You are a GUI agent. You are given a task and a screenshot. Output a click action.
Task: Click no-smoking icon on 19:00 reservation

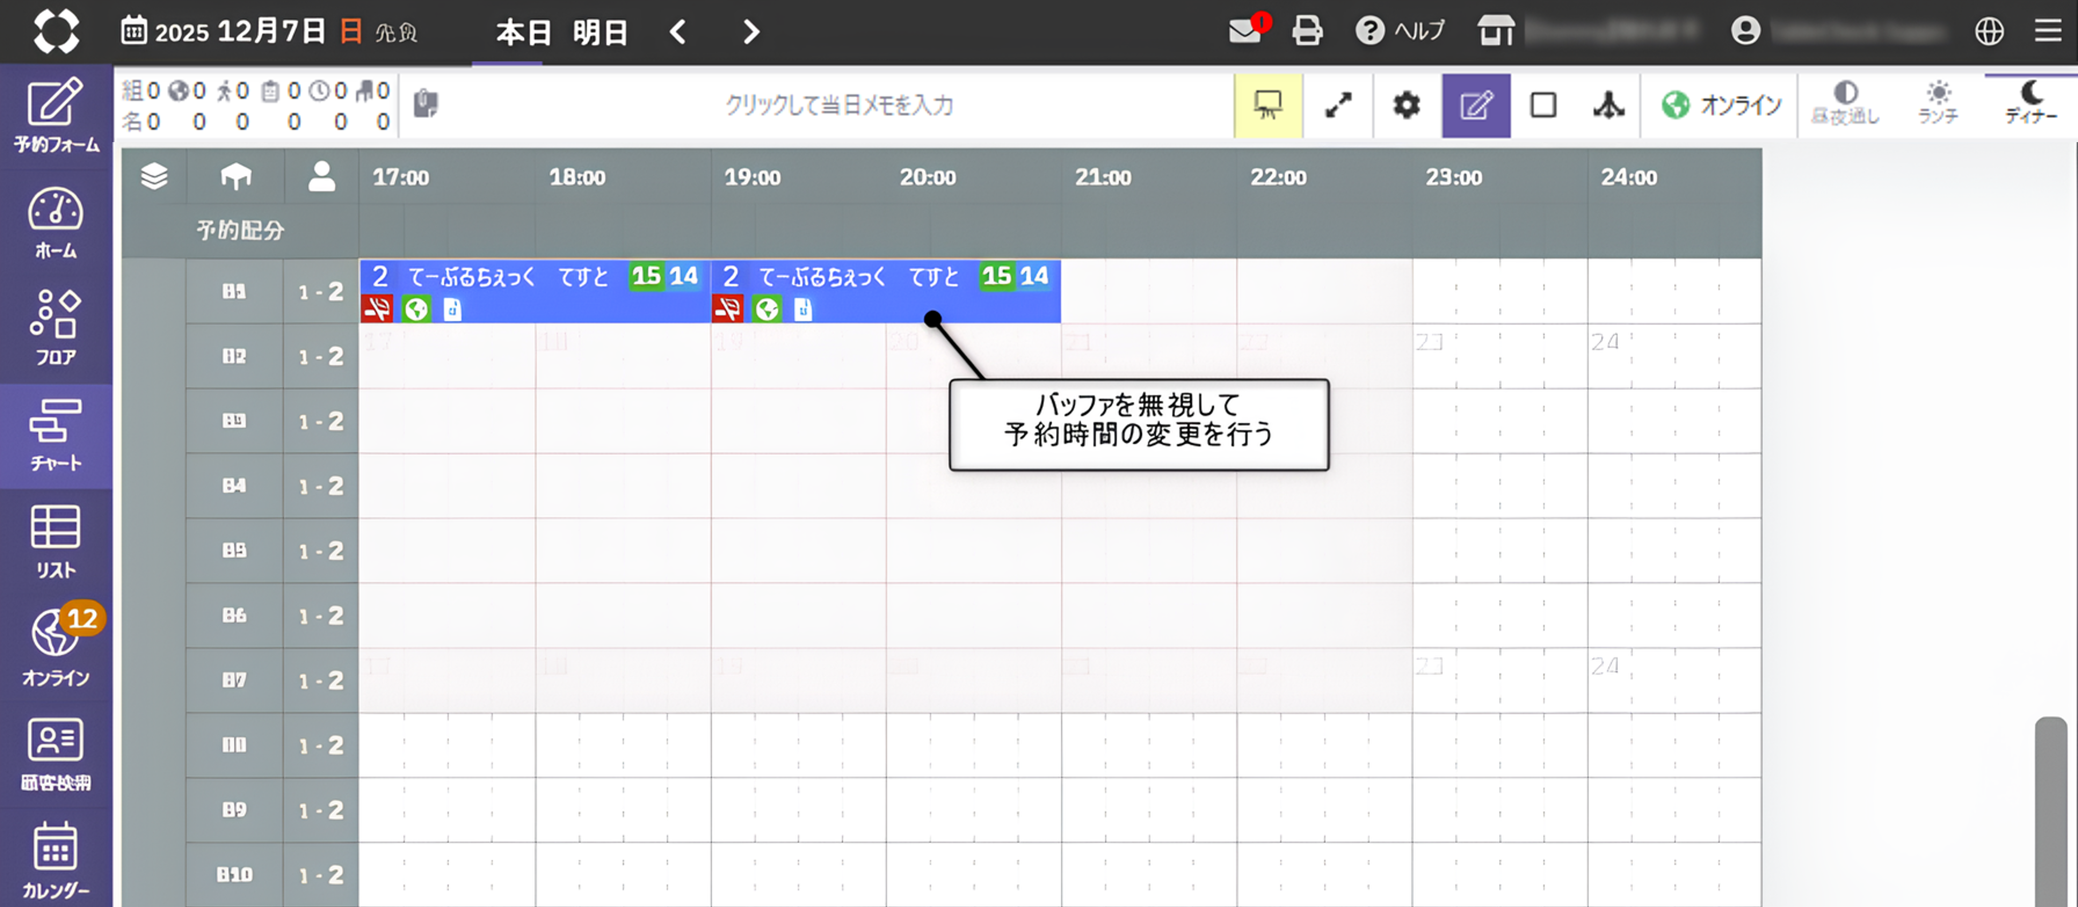[x=728, y=309]
